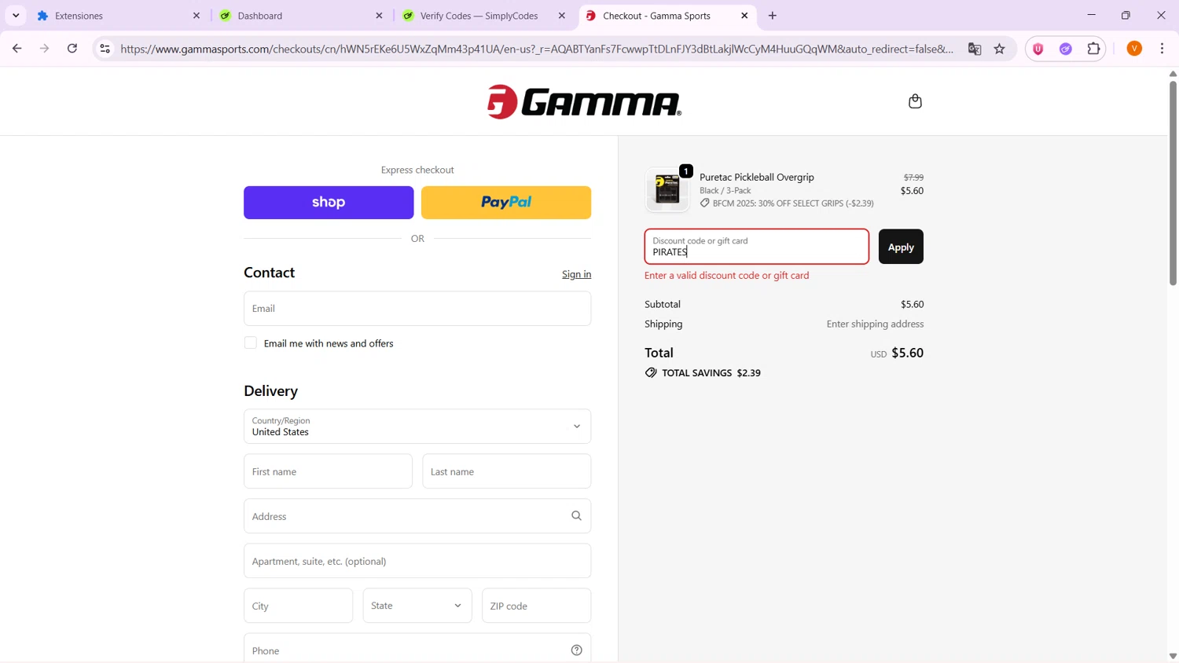
Task: Reload the page
Action: pyautogui.click(x=72, y=49)
